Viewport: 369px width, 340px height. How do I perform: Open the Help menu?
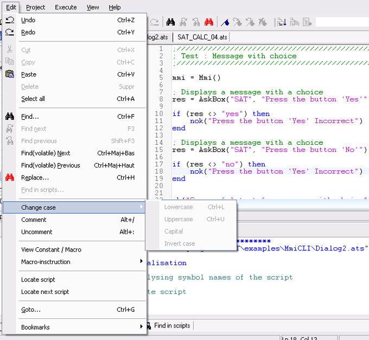[114, 7]
